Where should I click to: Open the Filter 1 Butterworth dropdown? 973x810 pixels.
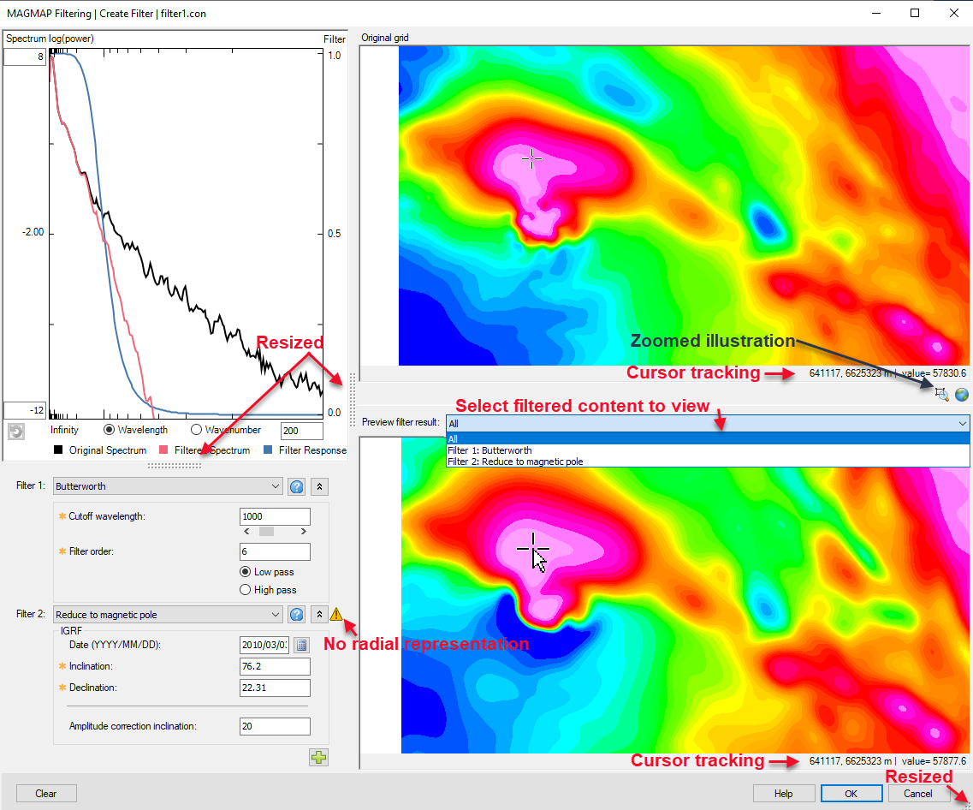coord(168,486)
